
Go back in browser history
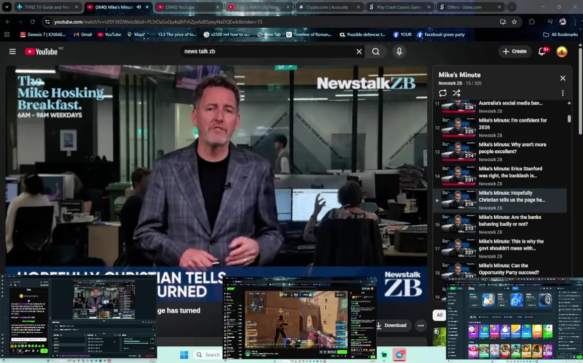8,22
